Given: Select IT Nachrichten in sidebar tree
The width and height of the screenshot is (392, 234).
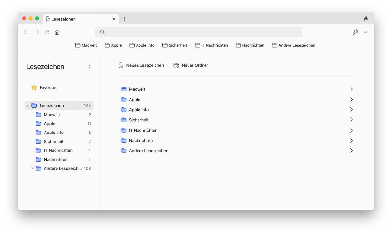Looking at the screenshot, I should (x=59, y=150).
